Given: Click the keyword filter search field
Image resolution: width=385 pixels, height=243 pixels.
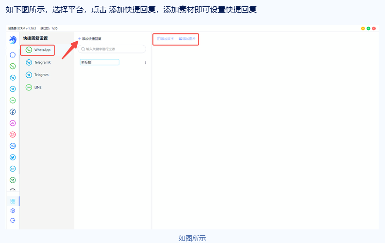Looking at the screenshot, I should [112, 49].
